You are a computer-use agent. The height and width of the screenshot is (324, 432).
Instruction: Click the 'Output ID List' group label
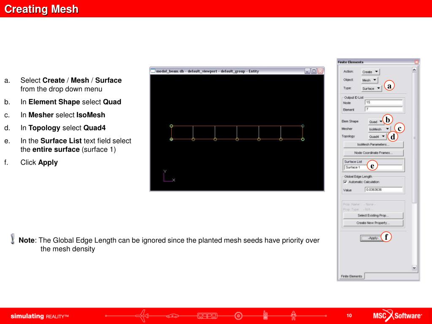(354, 97)
